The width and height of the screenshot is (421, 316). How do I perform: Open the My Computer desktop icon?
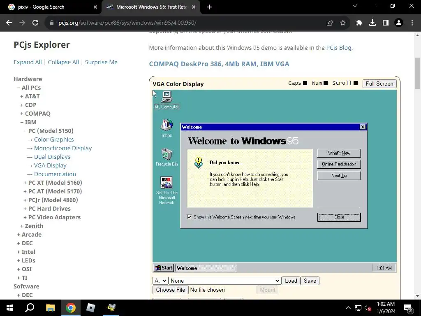pyautogui.click(x=167, y=100)
